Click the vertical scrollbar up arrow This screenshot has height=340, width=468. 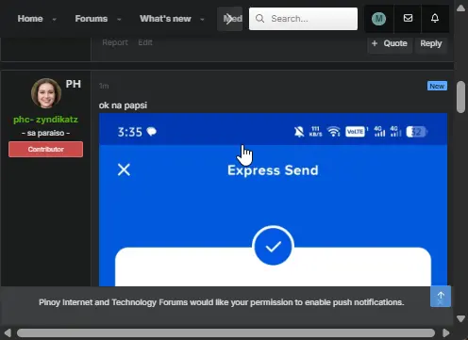tap(460, 8)
